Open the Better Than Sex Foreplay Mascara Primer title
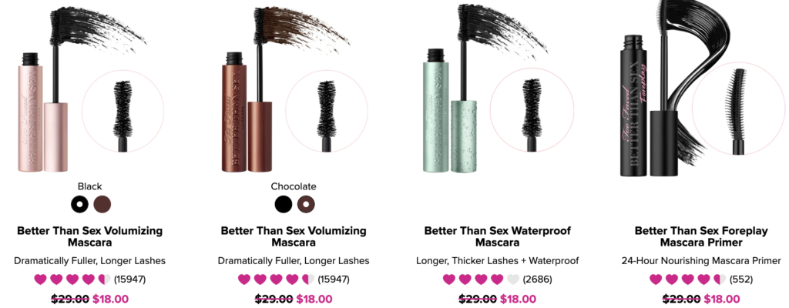 (701, 237)
